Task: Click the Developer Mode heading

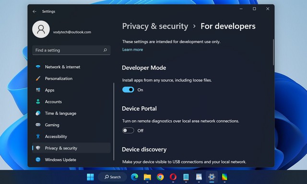Action: click(144, 68)
